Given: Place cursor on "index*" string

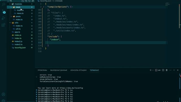Looking at the screenshot, I should pyautogui.click(x=55, y=40).
